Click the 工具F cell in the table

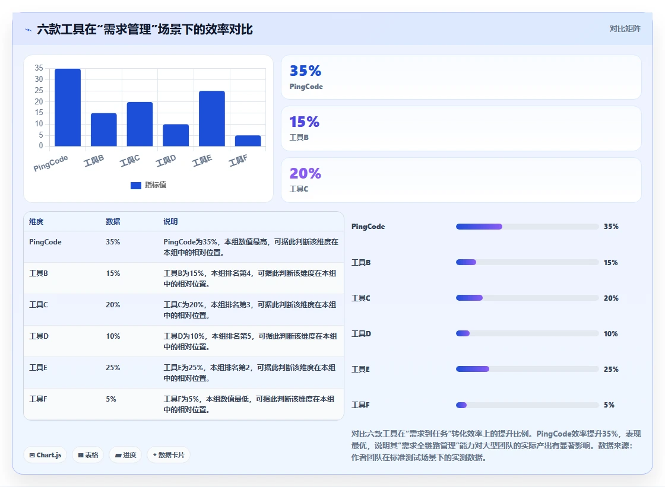tap(38, 399)
